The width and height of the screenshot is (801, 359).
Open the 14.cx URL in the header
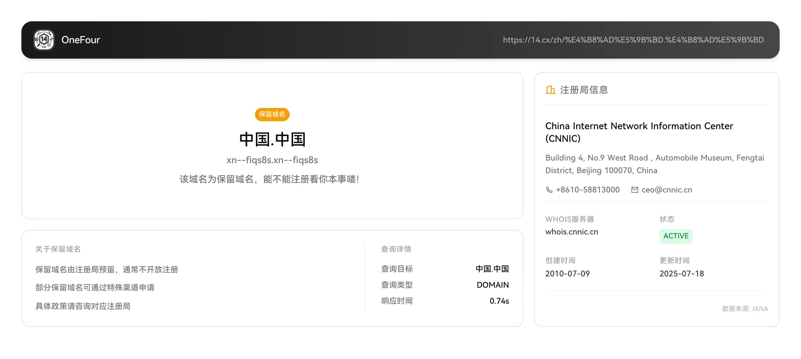pos(633,40)
